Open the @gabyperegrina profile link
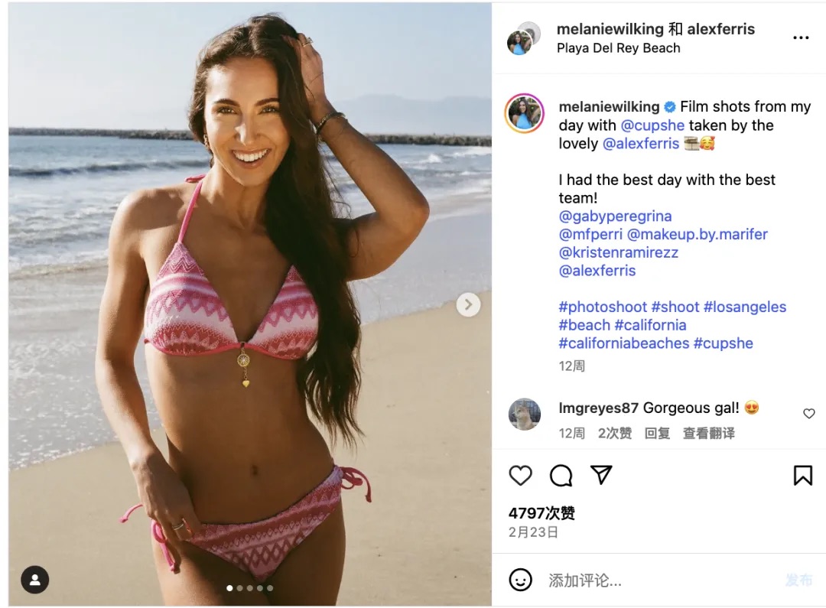Viewport: 826px width, 608px height. coord(615,216)
